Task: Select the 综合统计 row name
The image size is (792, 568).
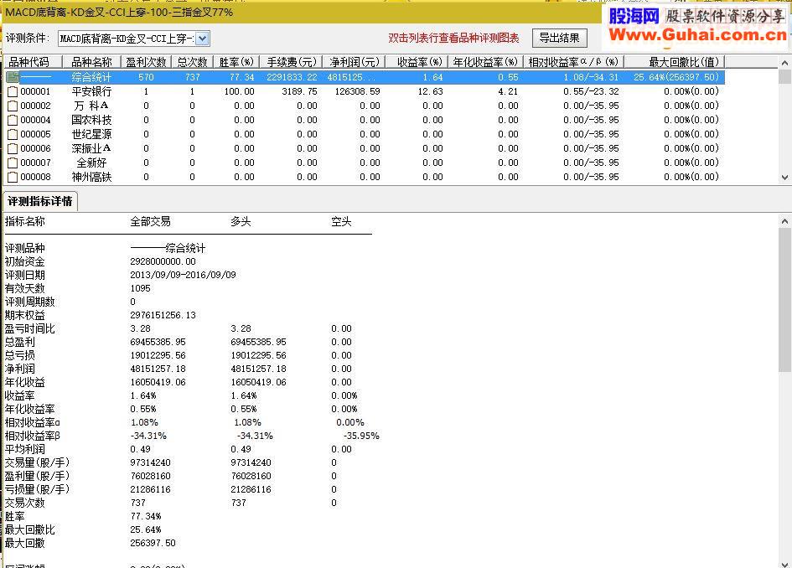Action: [91, 77]
